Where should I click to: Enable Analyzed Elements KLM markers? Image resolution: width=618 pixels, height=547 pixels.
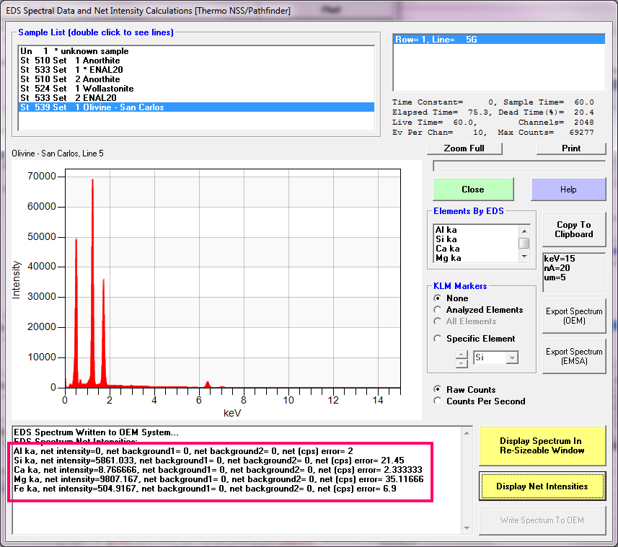tap(438, 310)
